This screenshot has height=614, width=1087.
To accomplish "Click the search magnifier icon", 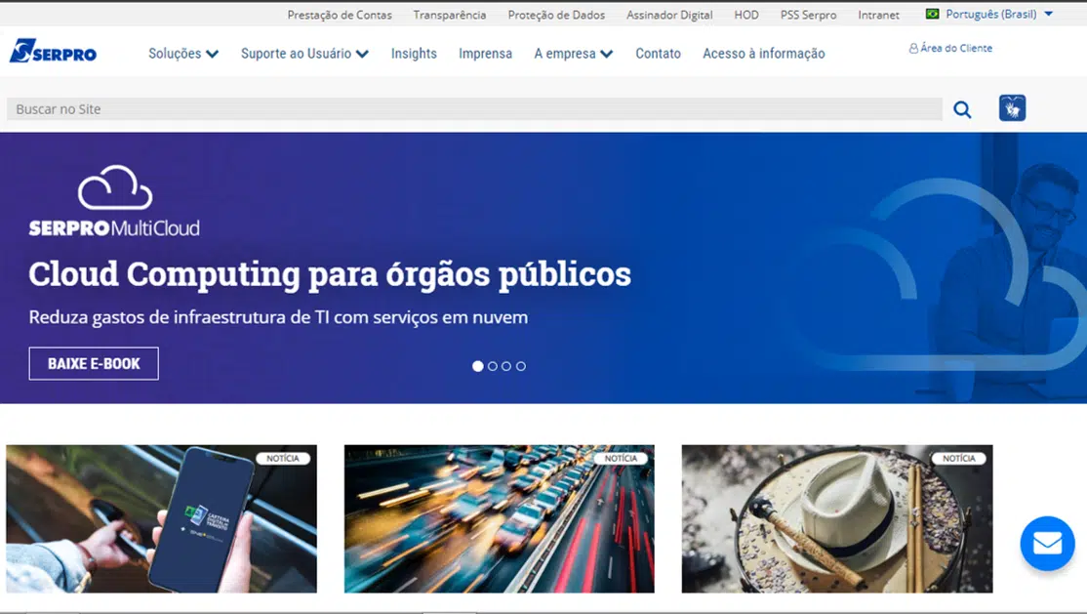I will (962, 109).
